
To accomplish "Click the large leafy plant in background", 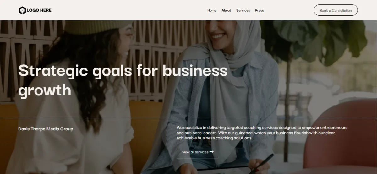I will coord(314,41).
